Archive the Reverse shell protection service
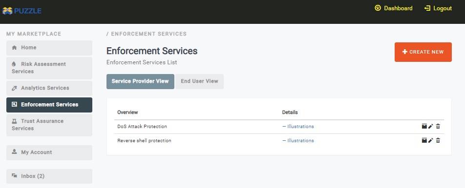This screenshot has width=465, height=188. coord(424,140)
